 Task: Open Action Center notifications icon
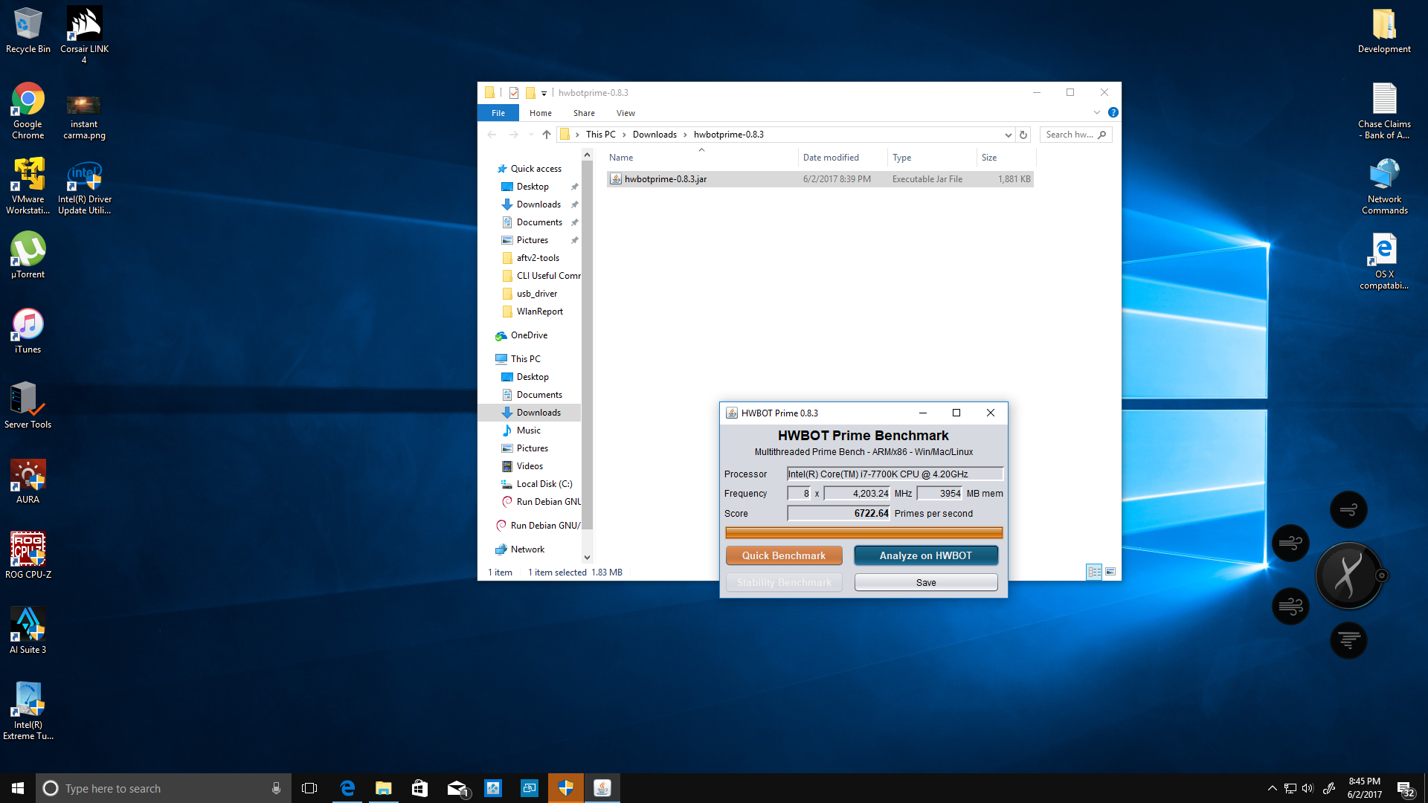[1406, 788]
